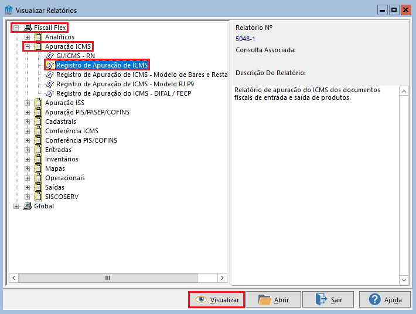
Task: Close the Visualizar Relatórios window
Action: [405, 11]
